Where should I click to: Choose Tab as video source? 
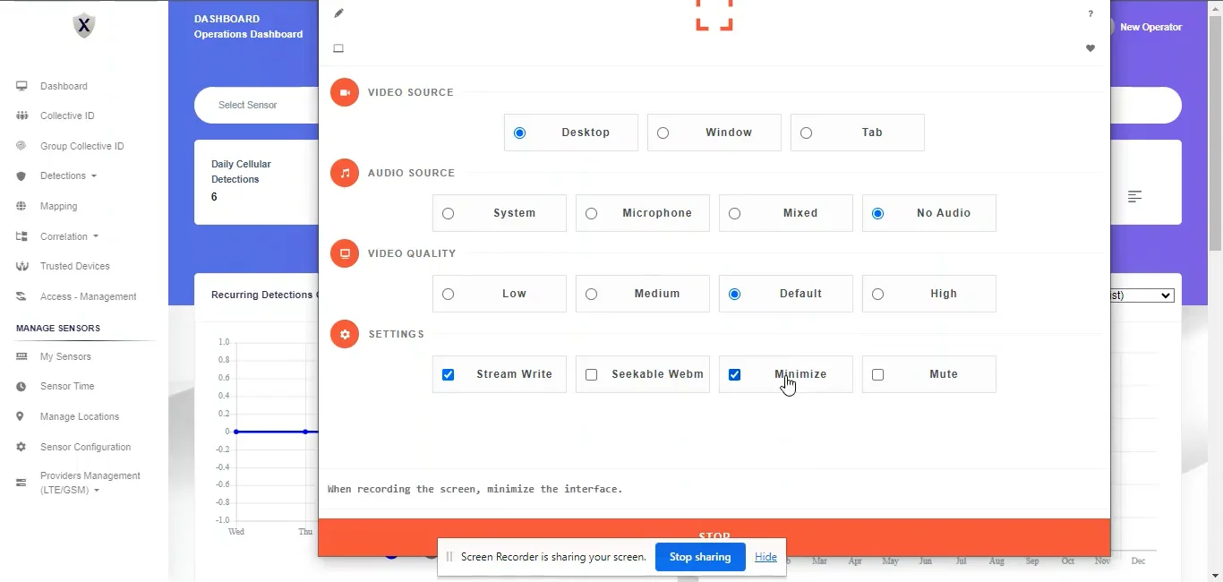click(858, 133)
